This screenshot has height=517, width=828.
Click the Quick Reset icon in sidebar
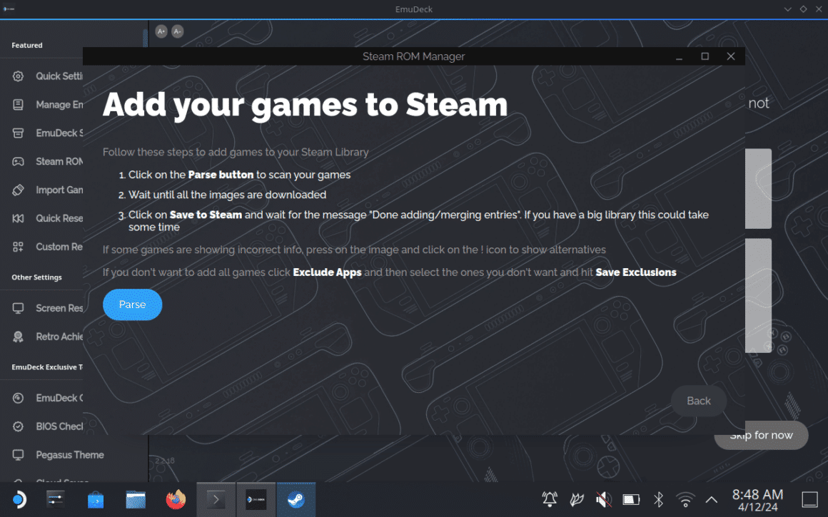click(18, 218)
